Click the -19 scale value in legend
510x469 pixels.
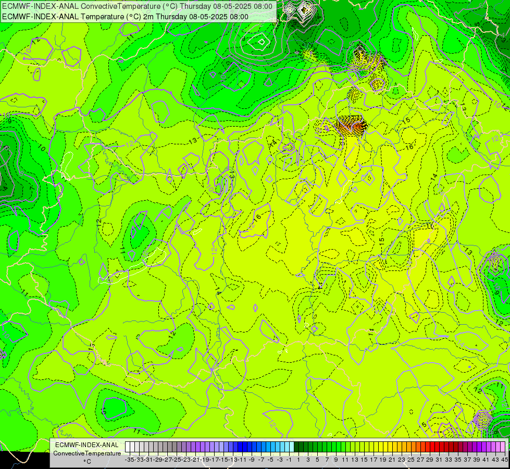point(205,460)
